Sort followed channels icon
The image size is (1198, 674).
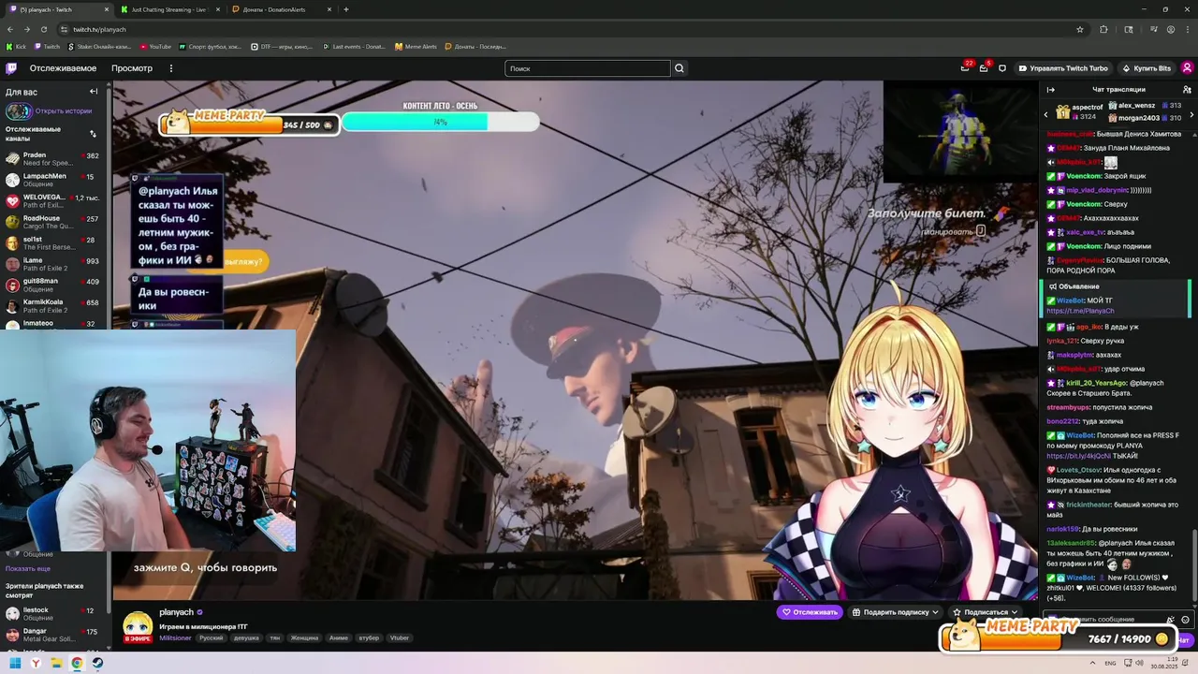pos(93,134)
